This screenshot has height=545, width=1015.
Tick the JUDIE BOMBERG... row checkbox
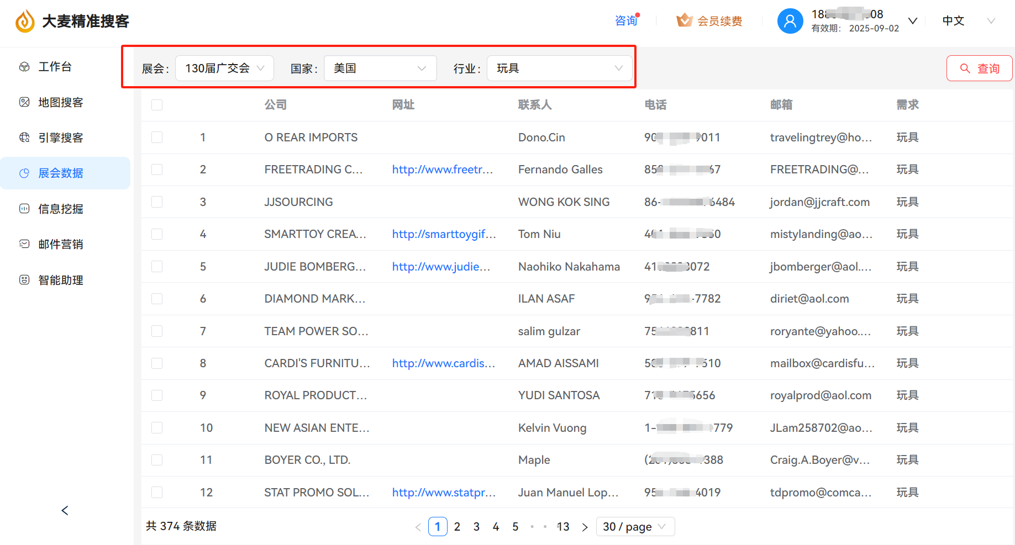[157, 267]
